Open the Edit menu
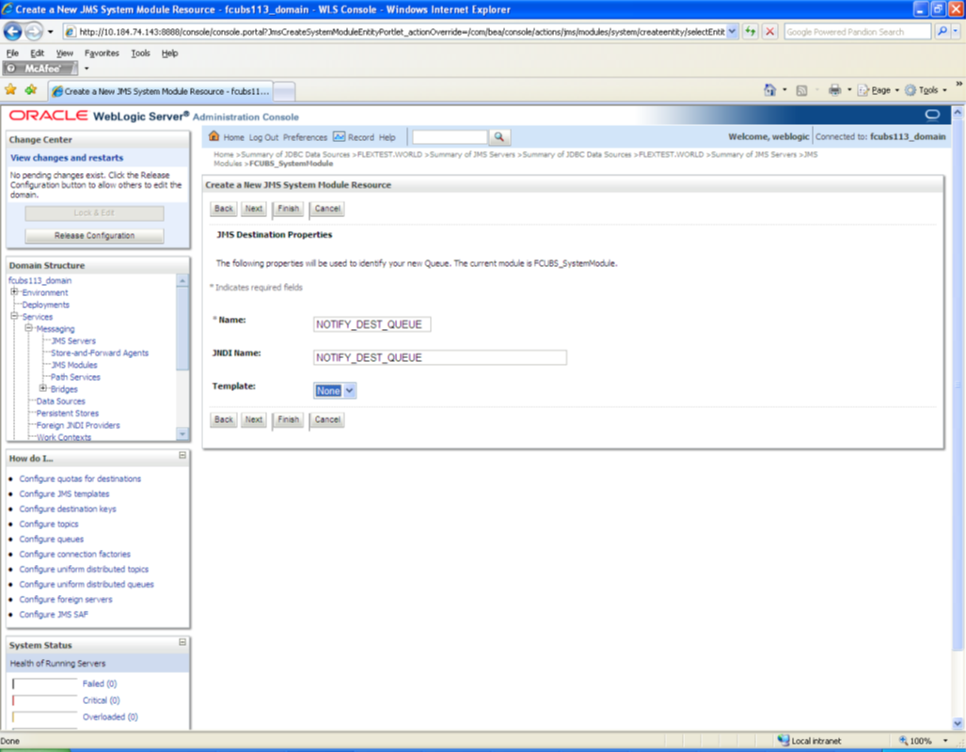The image size is (966, 752). 37,53
